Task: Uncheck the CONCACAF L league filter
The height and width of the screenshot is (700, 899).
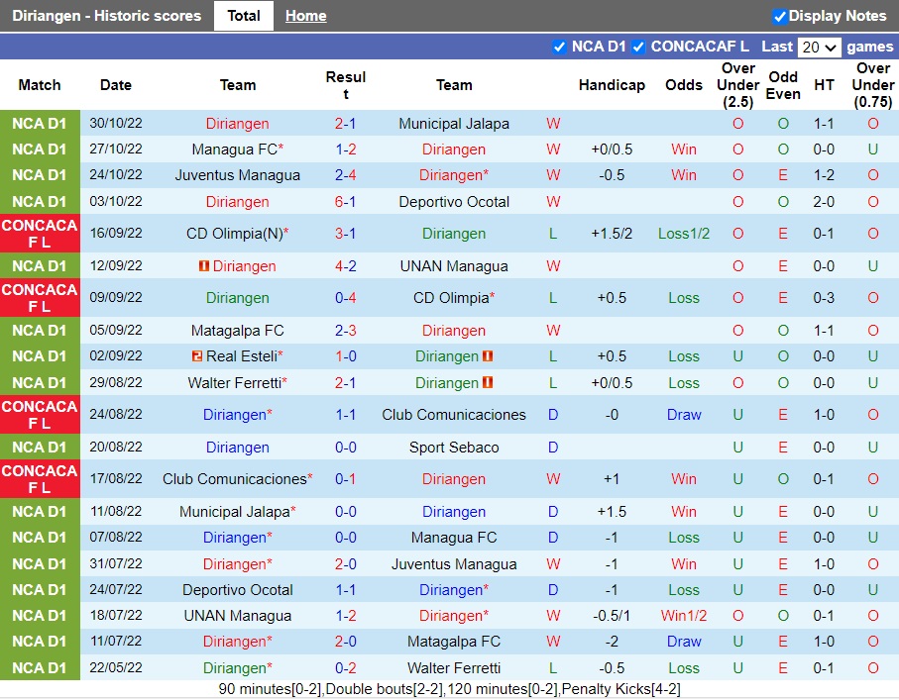Action: click(638, 47)
